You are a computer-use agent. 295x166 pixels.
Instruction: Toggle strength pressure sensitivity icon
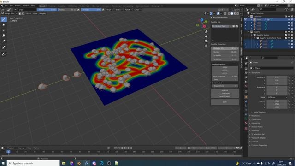tap(103, 10)
